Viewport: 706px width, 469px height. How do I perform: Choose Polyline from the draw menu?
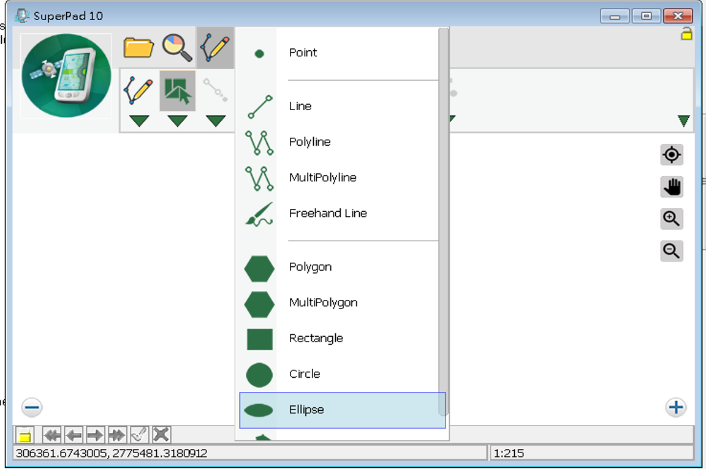coord(309,142)
